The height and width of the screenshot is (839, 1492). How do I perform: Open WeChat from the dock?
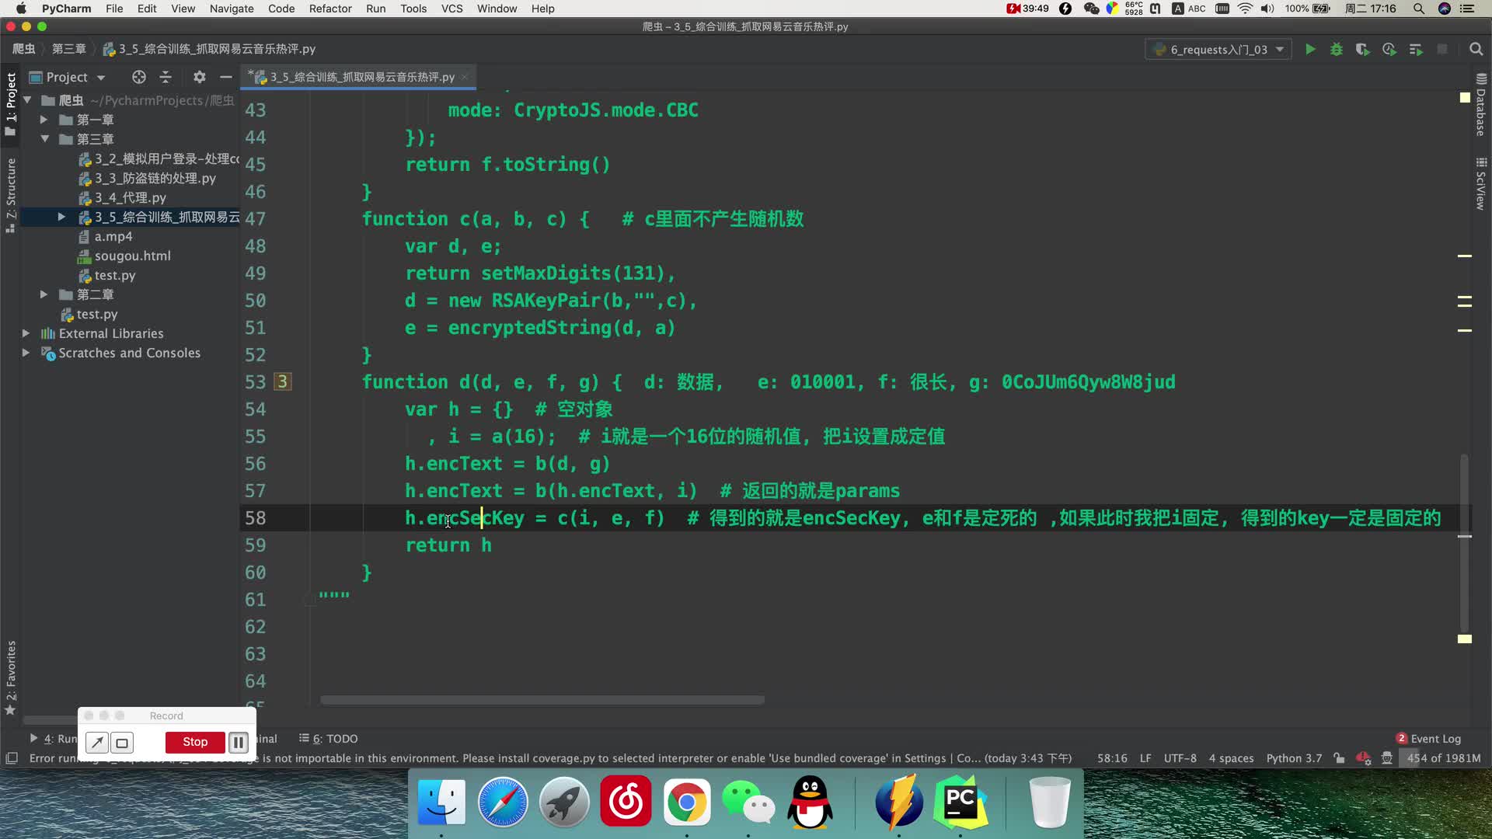coord(748,802)
